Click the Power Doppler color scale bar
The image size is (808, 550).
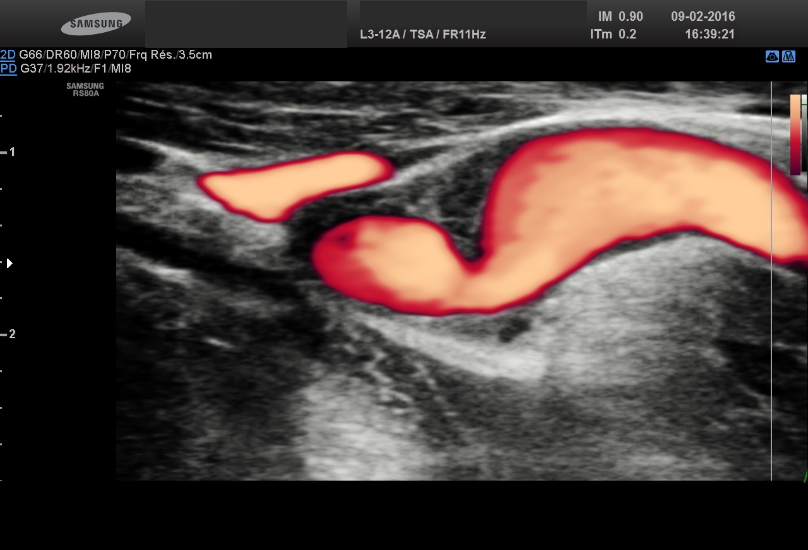[795, 134]
